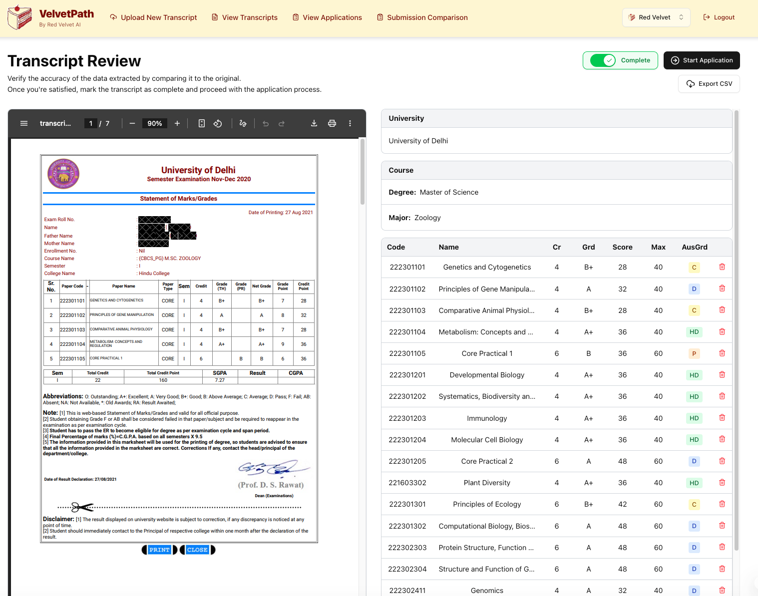Select the page number input field
Image resolution: width=758 pixels, height=596 pixels.
(90, 123)
